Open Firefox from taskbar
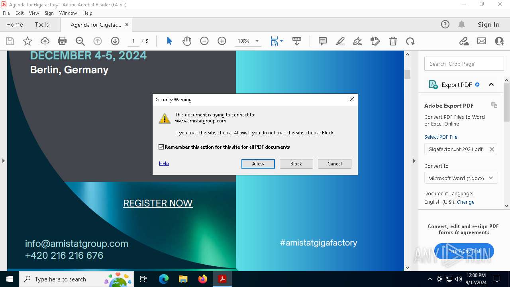Viewport: 510px width, 287px height. 203,279
